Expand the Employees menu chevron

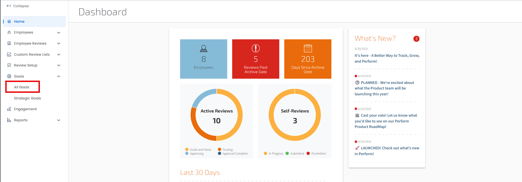pyautogui.click(x=59, y=32)
